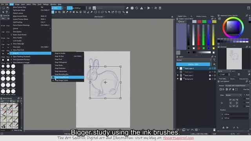Select the Gradient tool

[x=64, y=12]
